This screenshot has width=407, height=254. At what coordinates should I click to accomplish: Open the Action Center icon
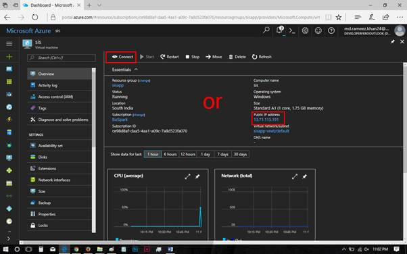397,249
